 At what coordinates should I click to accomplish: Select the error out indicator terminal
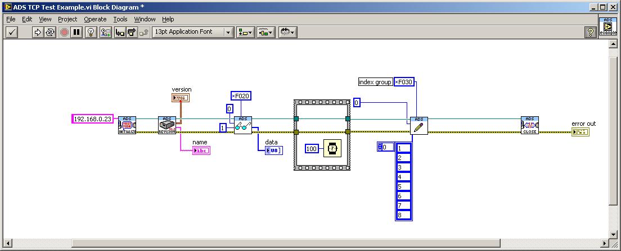(580, 131)
